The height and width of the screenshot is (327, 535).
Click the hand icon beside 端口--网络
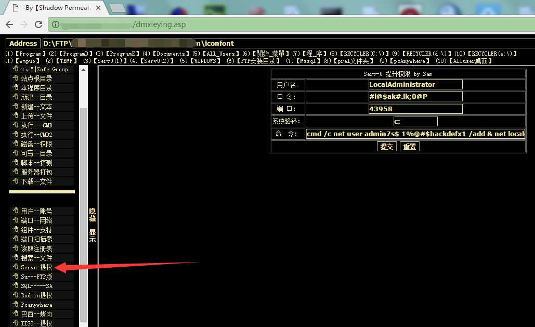point(16,220)
